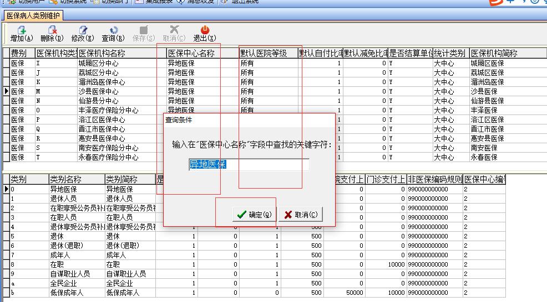The height and width of the screenshot is (302, 547).
Task: Select the 南安医疗保险分中心 cell
Action: coord(121,148)
